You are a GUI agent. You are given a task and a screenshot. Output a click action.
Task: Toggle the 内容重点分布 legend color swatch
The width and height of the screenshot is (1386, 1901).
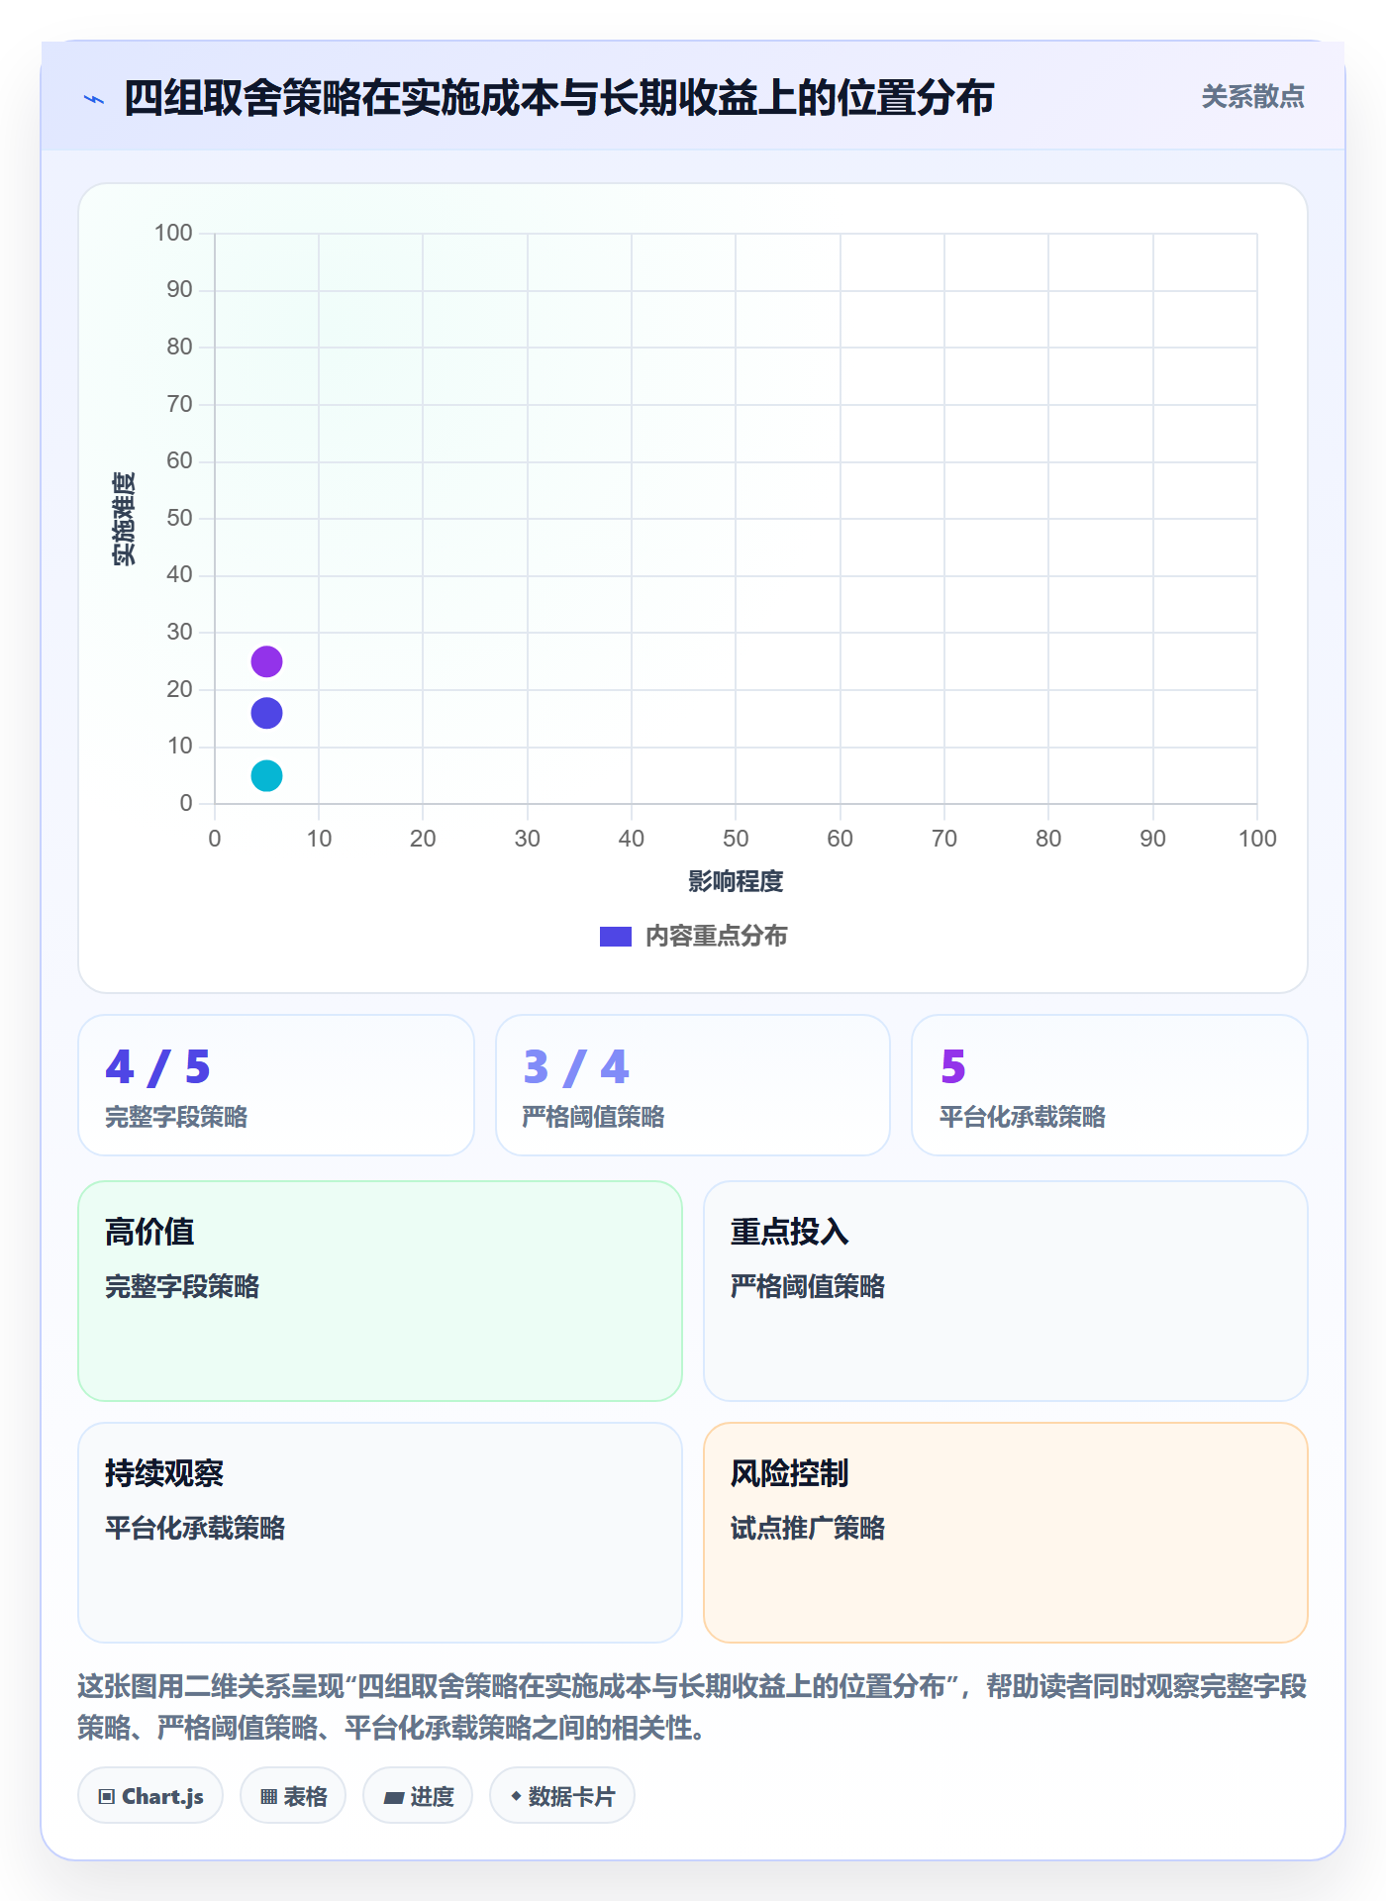[x=616, y=937]
